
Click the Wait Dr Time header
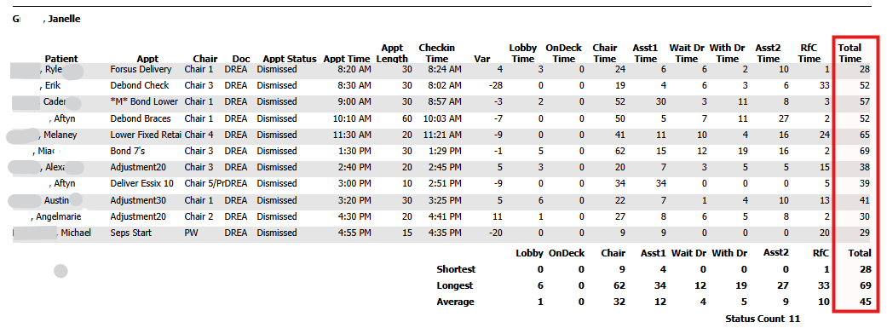coord(687,53)
